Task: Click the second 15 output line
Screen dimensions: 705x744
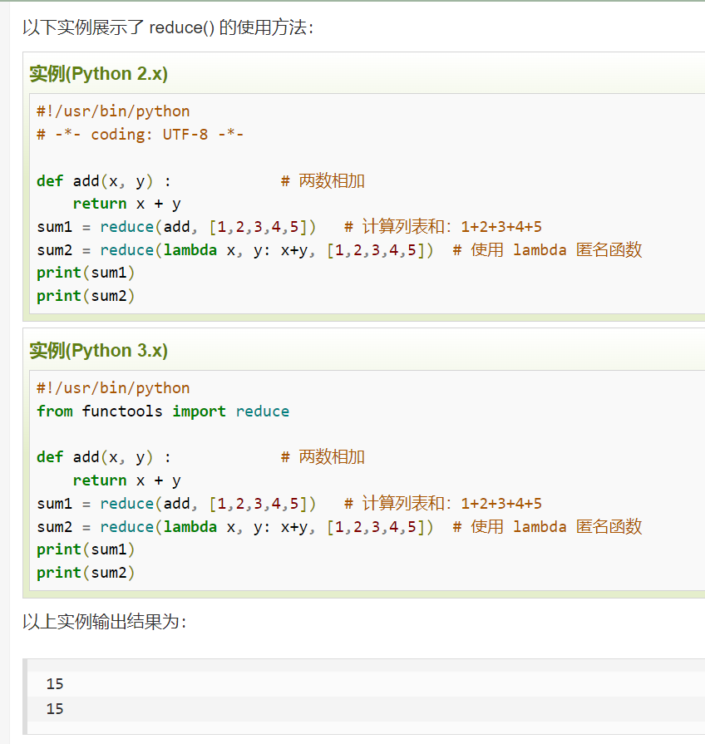Action: click(55, 709)
